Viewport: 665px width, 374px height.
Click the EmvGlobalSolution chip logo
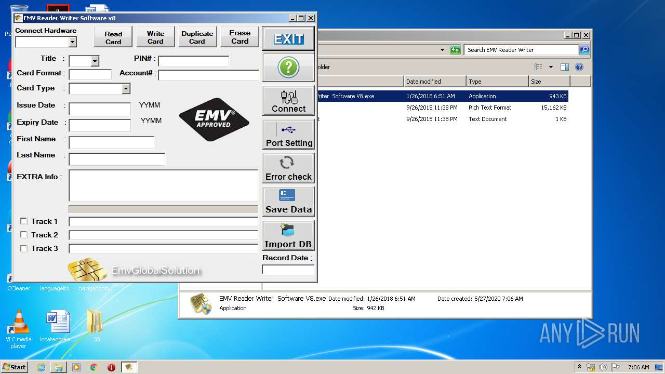(x=87, y=270)
